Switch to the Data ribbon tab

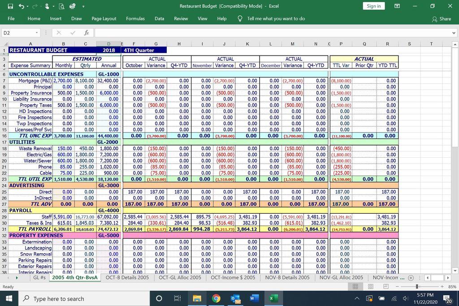(159, 18)
